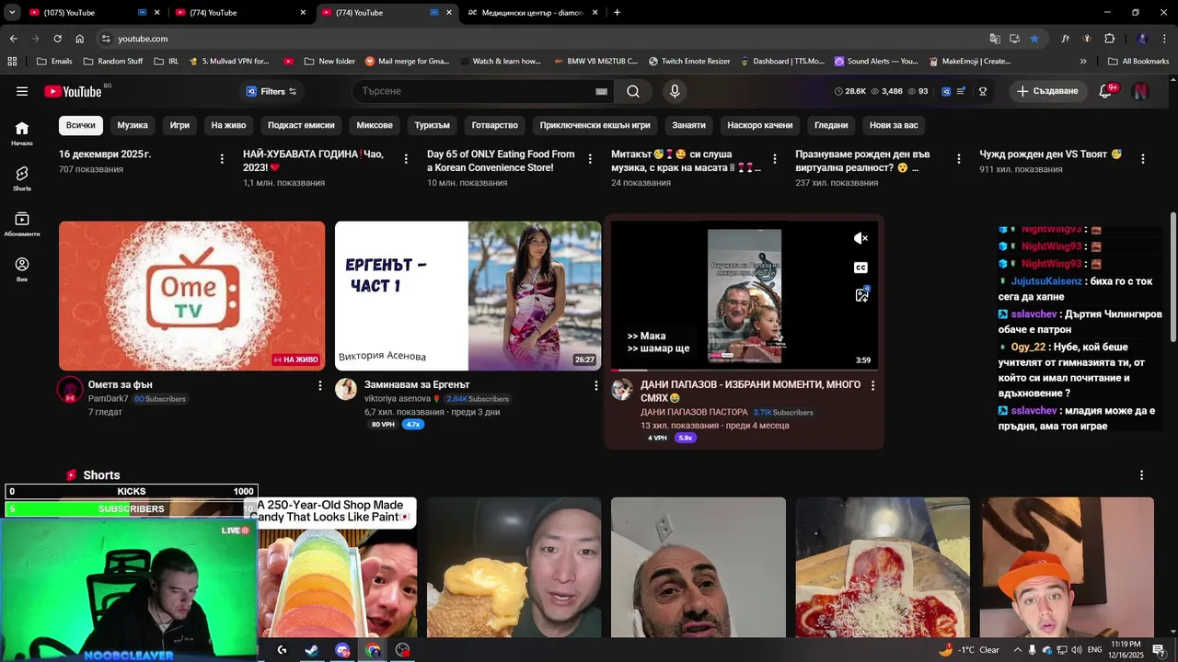Click the trophy icon in stats bar

point(983,91)
